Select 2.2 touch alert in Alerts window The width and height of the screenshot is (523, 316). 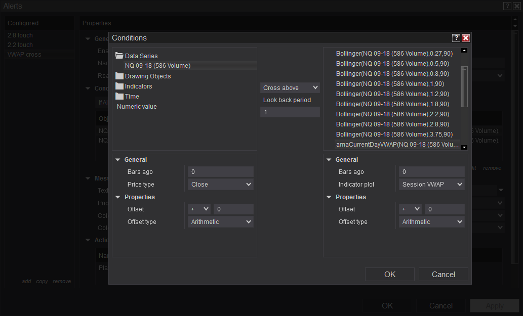[x=39, y=45]
